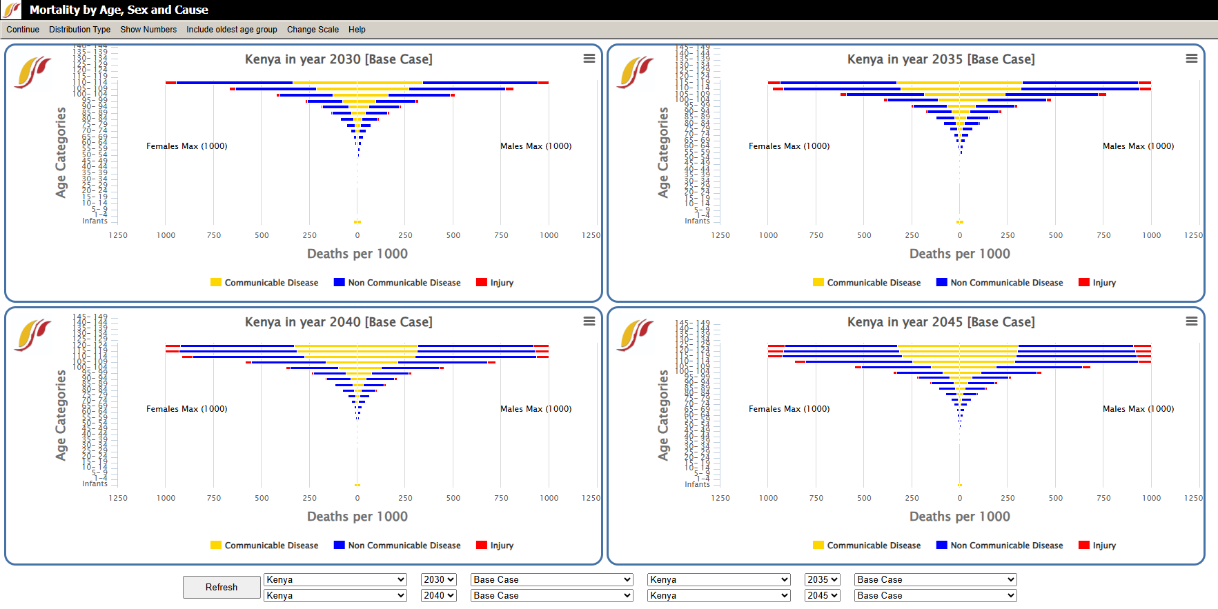The height and width of the screenshot is (609, 1218).
Task: Open the top-left Kenya country dropdown
Action: point(335,580)
